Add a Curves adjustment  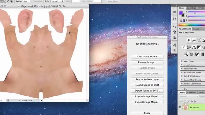[199, 40]
